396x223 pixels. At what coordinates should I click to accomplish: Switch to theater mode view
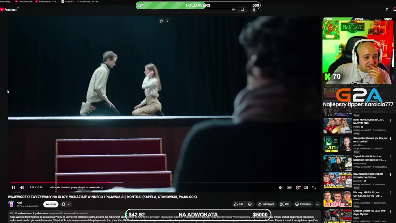point(306,187)
